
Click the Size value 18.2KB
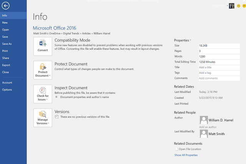219,46
